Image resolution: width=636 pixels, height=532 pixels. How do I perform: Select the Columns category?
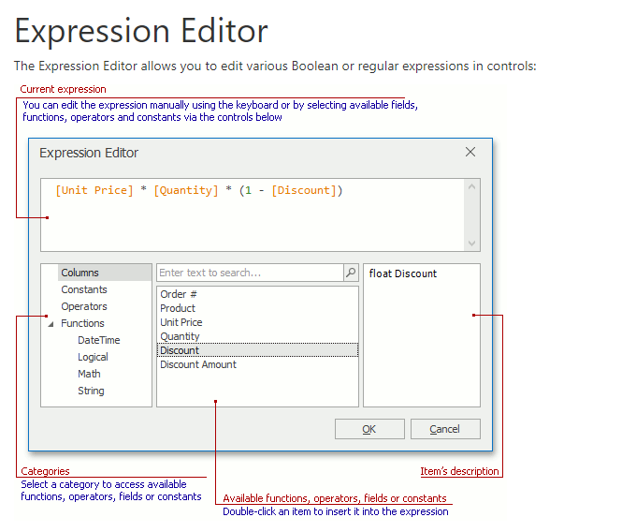(x=105, y=273)
